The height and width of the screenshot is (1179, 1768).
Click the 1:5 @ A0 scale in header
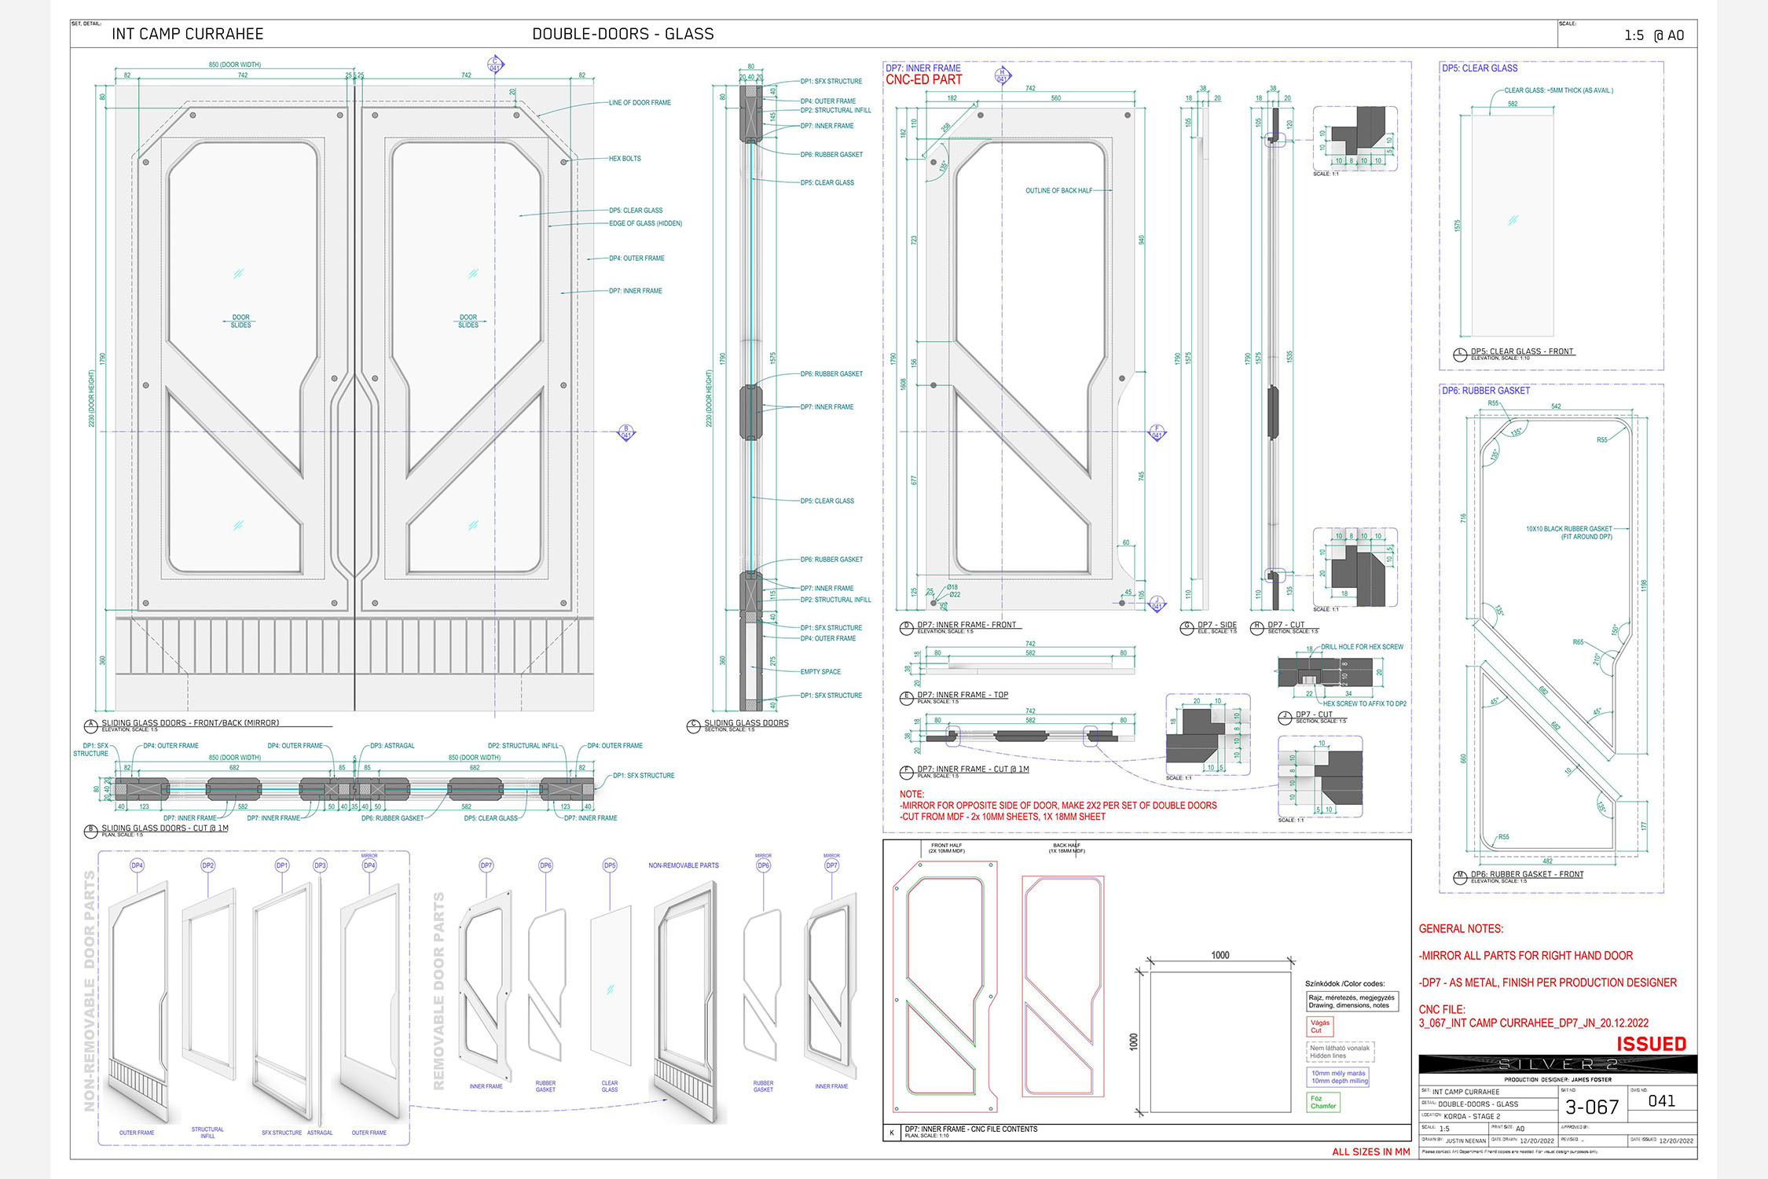point(1654,35)
